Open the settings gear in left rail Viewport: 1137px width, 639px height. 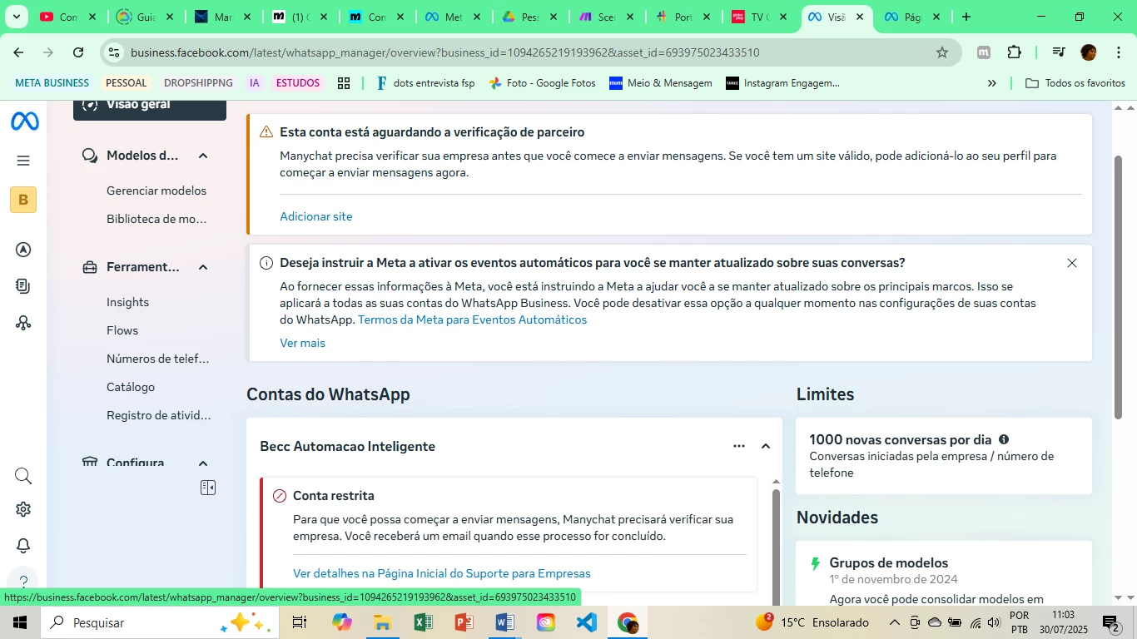tap(23, 509)
